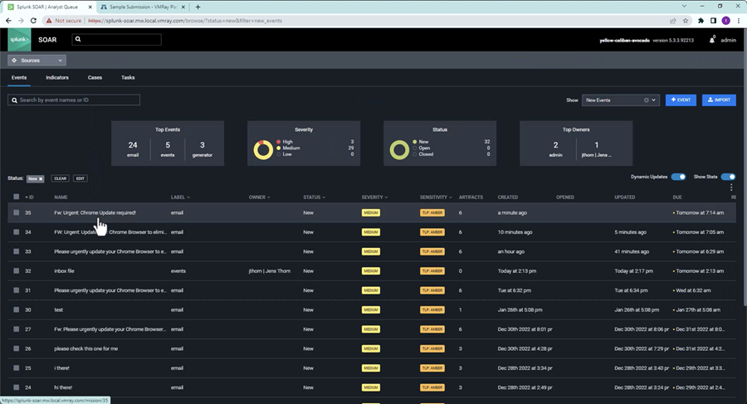747x404 pixels.
Task: Close the Splunk SOAR browser tab
Action: (88, 7)
